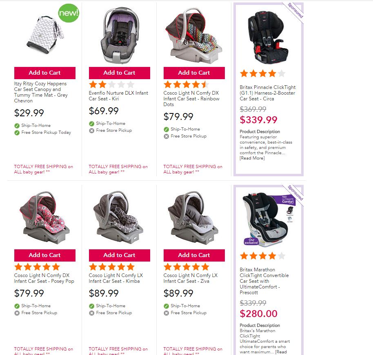This screenshot has height=355, width=373.
Task: Click Kimba seat's five-star rating
Action: tap(111, 267)
